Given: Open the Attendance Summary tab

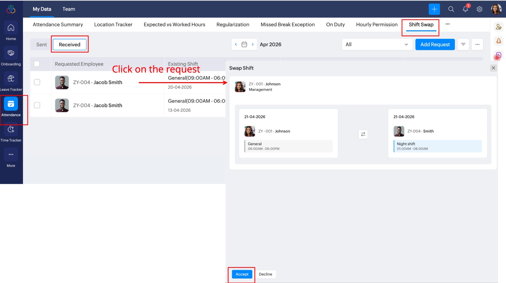Looking at the screenshot, I should tap(58, 24).
